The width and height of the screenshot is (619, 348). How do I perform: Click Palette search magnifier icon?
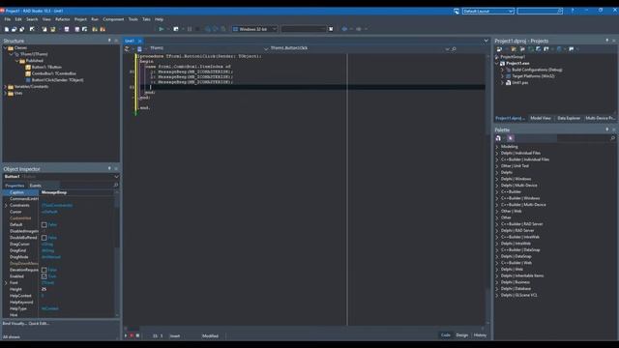click(612, 138)
